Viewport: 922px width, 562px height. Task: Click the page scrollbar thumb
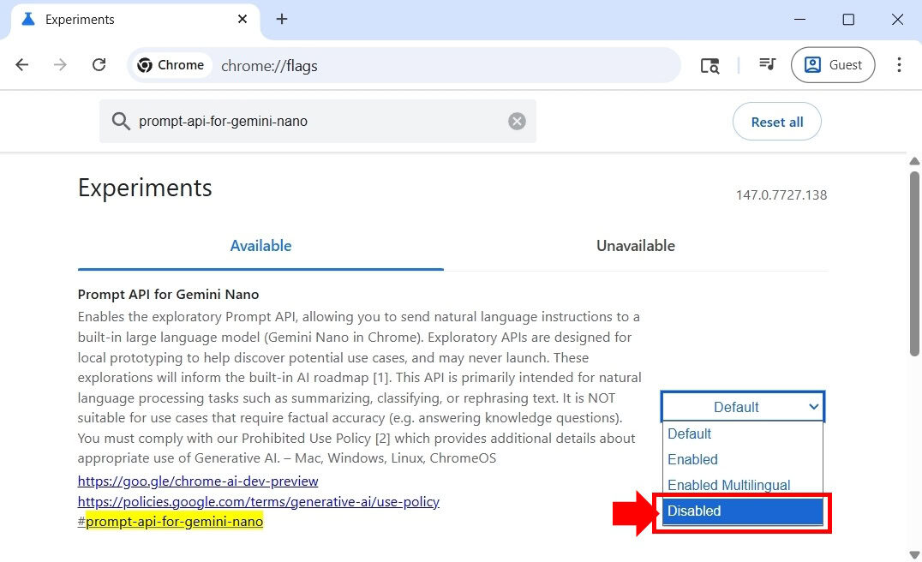coord(914,263)
